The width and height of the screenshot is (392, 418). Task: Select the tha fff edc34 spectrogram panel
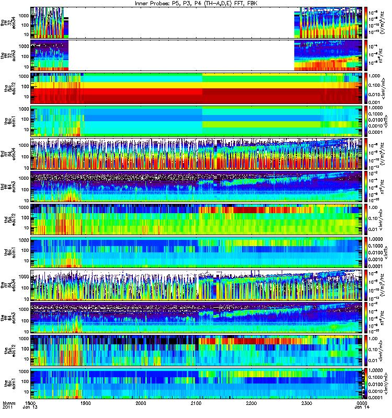197,22
